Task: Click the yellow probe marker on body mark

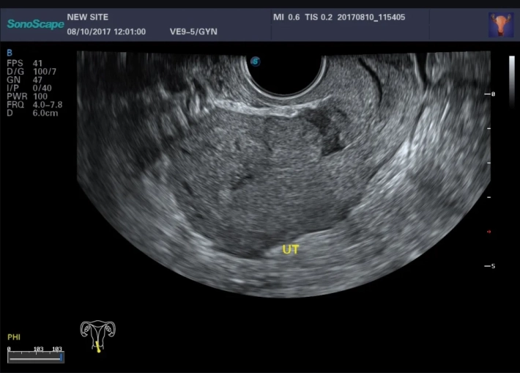Action: pos(97,346)
